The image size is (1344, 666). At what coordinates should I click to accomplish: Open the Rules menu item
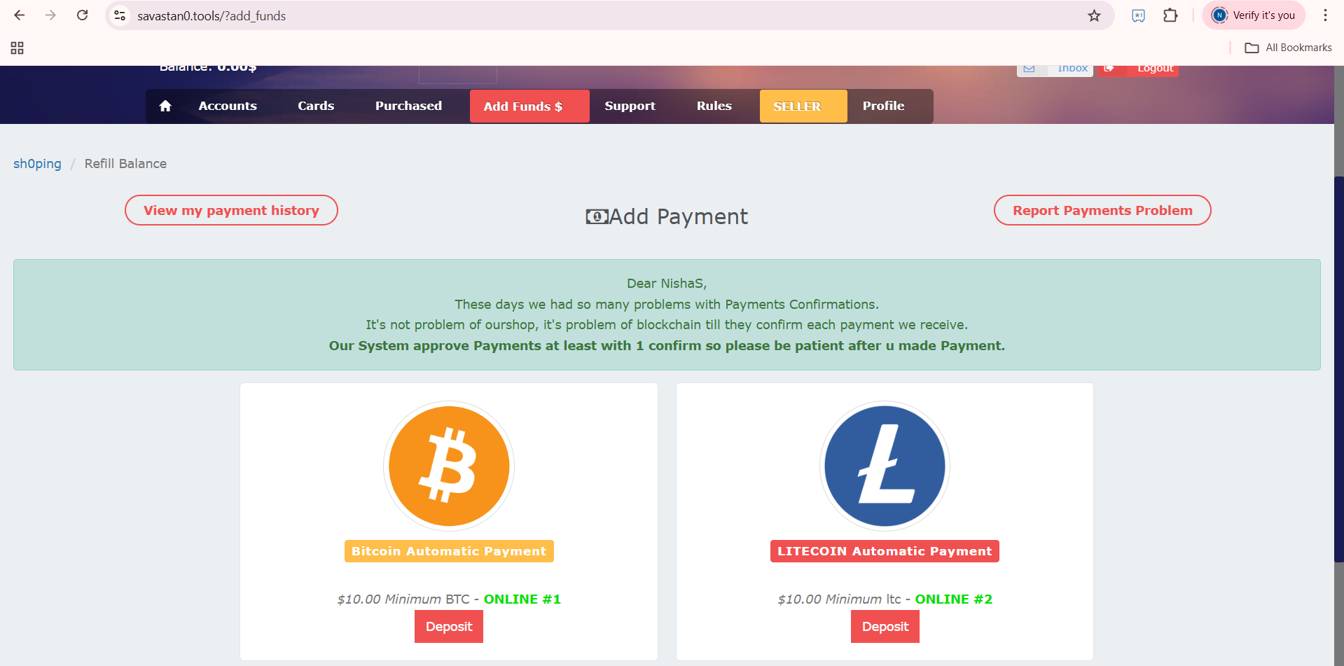coord(714,106)
